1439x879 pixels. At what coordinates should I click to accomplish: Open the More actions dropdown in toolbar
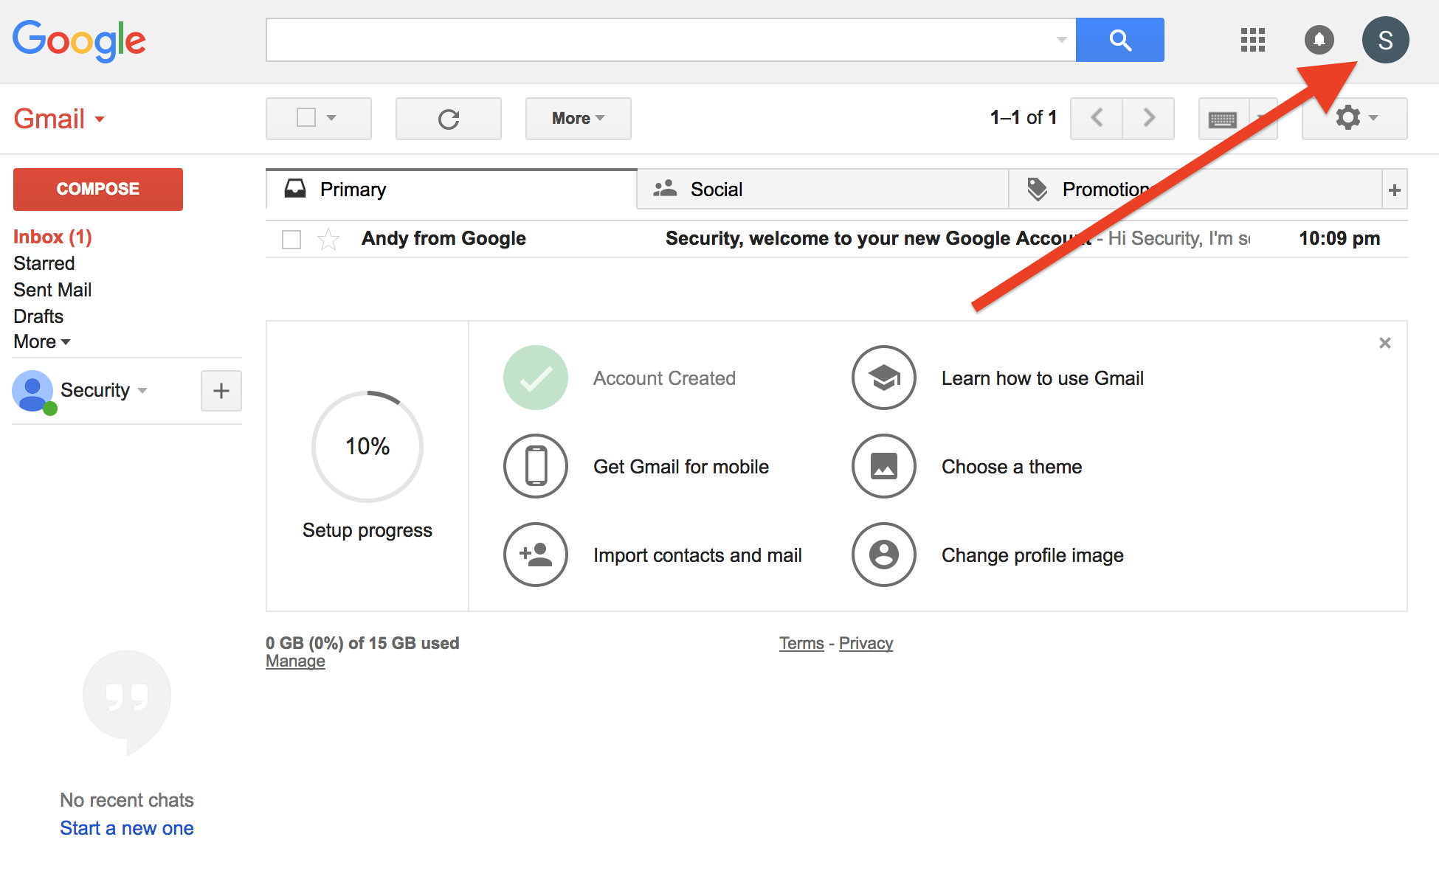(578, 118)
